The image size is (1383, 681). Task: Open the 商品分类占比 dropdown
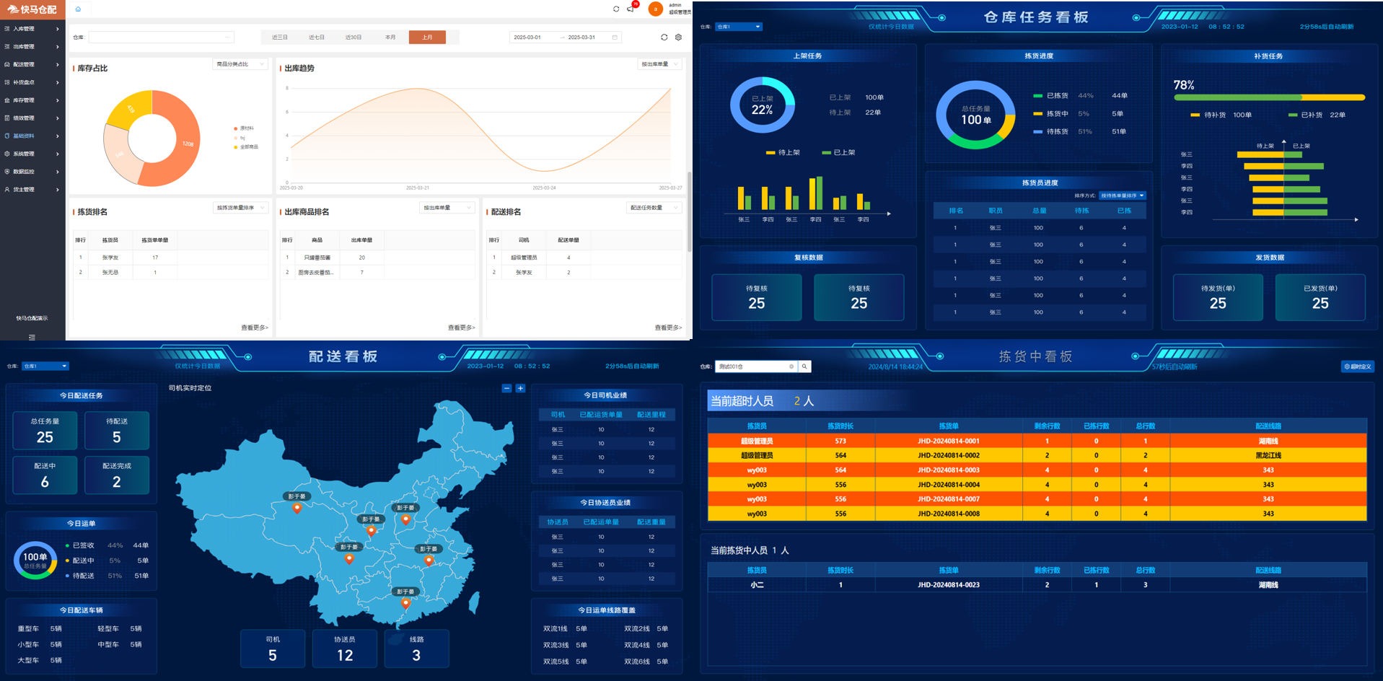pyautogui.click(x=240, y=64)
